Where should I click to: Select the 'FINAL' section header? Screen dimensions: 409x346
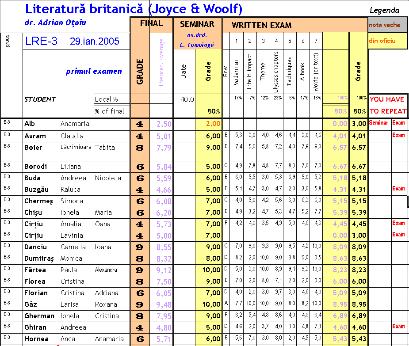point(151,23)
